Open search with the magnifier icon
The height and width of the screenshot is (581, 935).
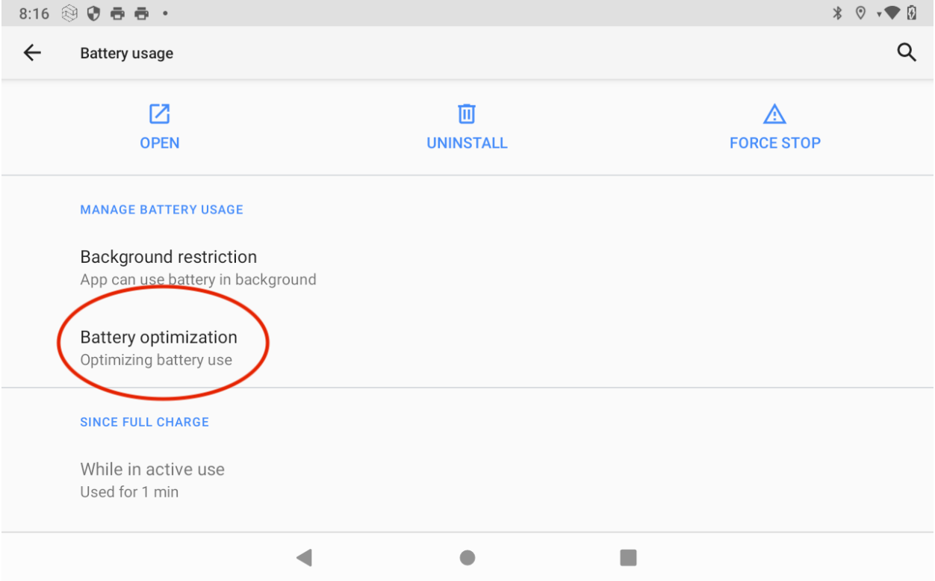coord(906,52)
